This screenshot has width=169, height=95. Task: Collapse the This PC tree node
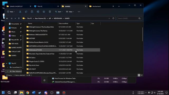click(7, 63)
